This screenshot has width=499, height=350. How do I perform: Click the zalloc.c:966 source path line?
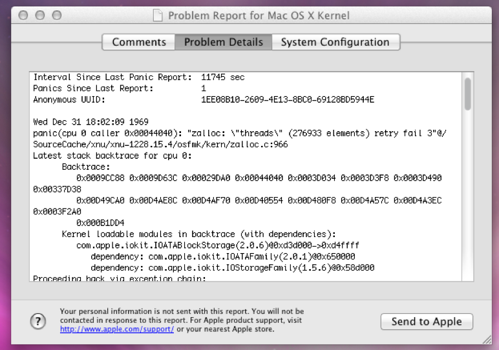[160, 145]
